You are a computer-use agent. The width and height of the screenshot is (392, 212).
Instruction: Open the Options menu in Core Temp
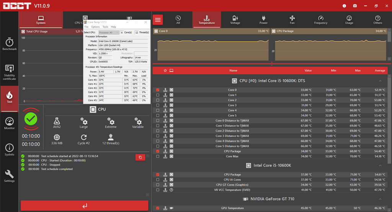coord(95,27)
